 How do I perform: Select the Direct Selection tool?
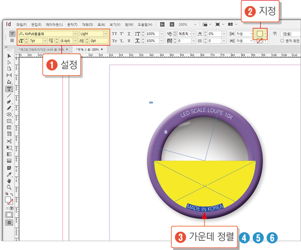tap(9, 62)
